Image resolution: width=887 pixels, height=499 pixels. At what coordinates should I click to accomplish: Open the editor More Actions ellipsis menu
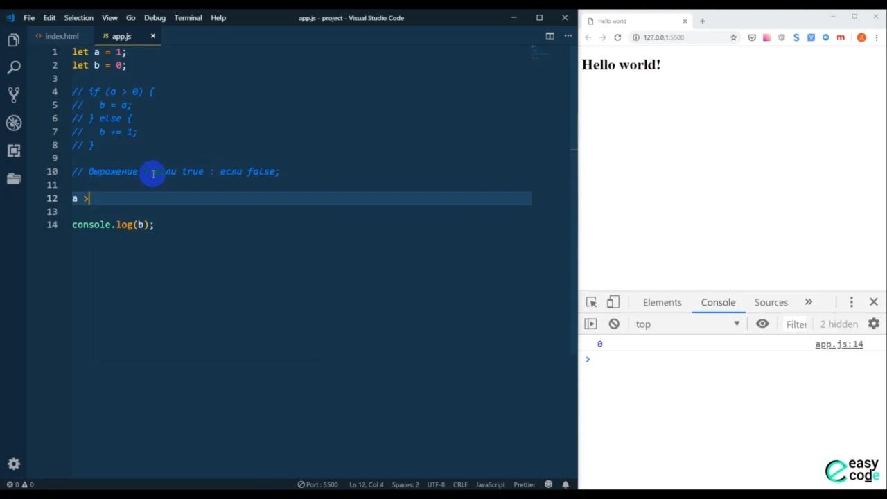pos(568,36)
